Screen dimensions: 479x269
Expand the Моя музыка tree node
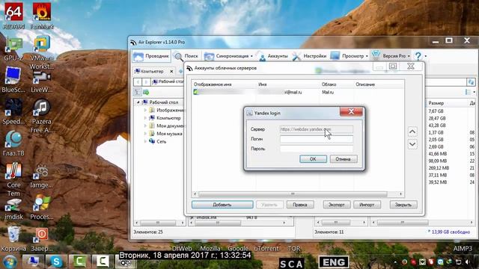145,134
